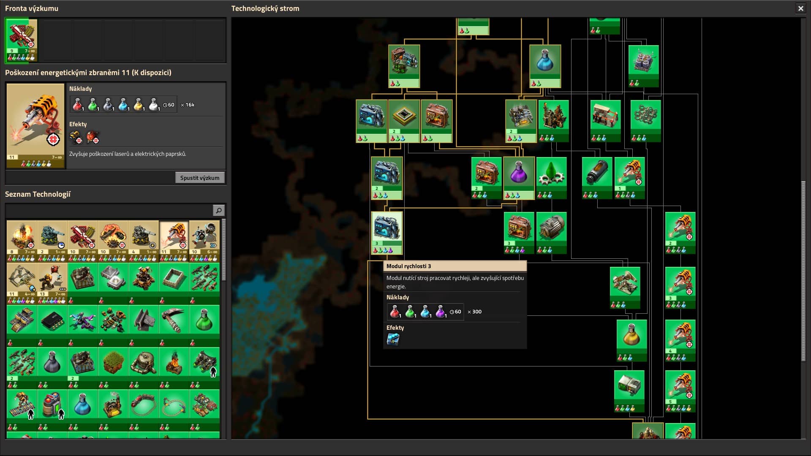Click the second effect icon under Efekty

[x=93, y=137]
